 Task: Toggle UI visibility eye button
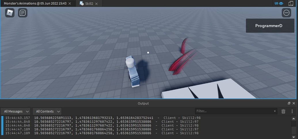pyautogui.click(x=279, y=3)
